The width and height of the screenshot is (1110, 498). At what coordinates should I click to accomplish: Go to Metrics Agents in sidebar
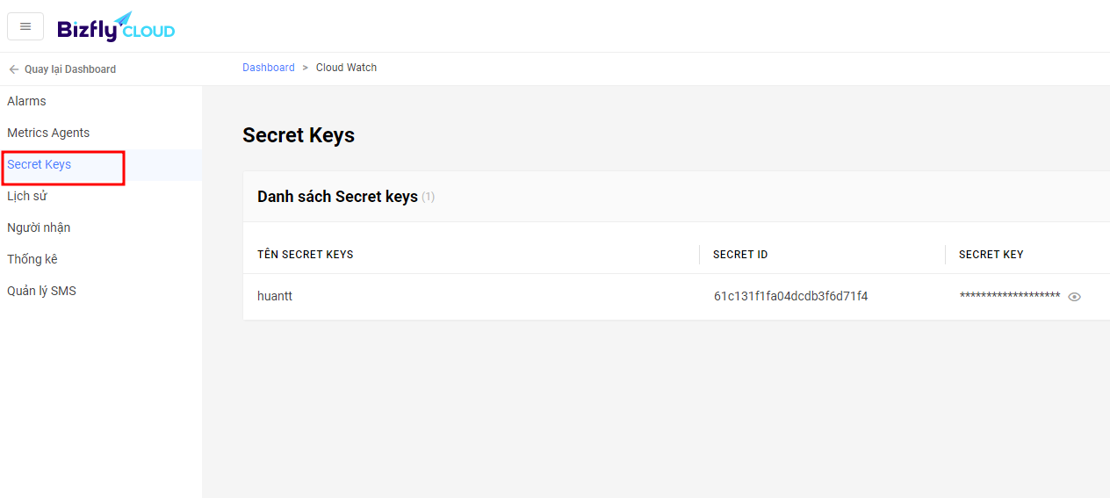(x=48, y=133)
